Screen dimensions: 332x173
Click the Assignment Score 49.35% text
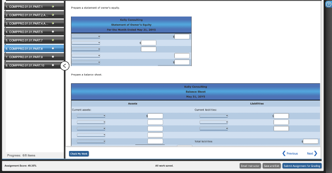(x=20, y=166)
